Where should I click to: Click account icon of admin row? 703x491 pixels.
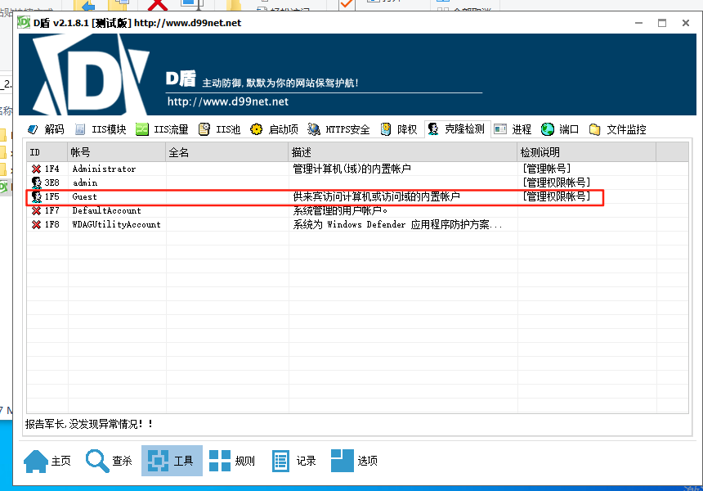pyautogui.click(x=36, y=182)
